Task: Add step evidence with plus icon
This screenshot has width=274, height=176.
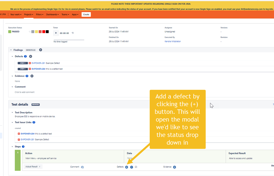Action: pyautogui.click(x=174, y=167)
